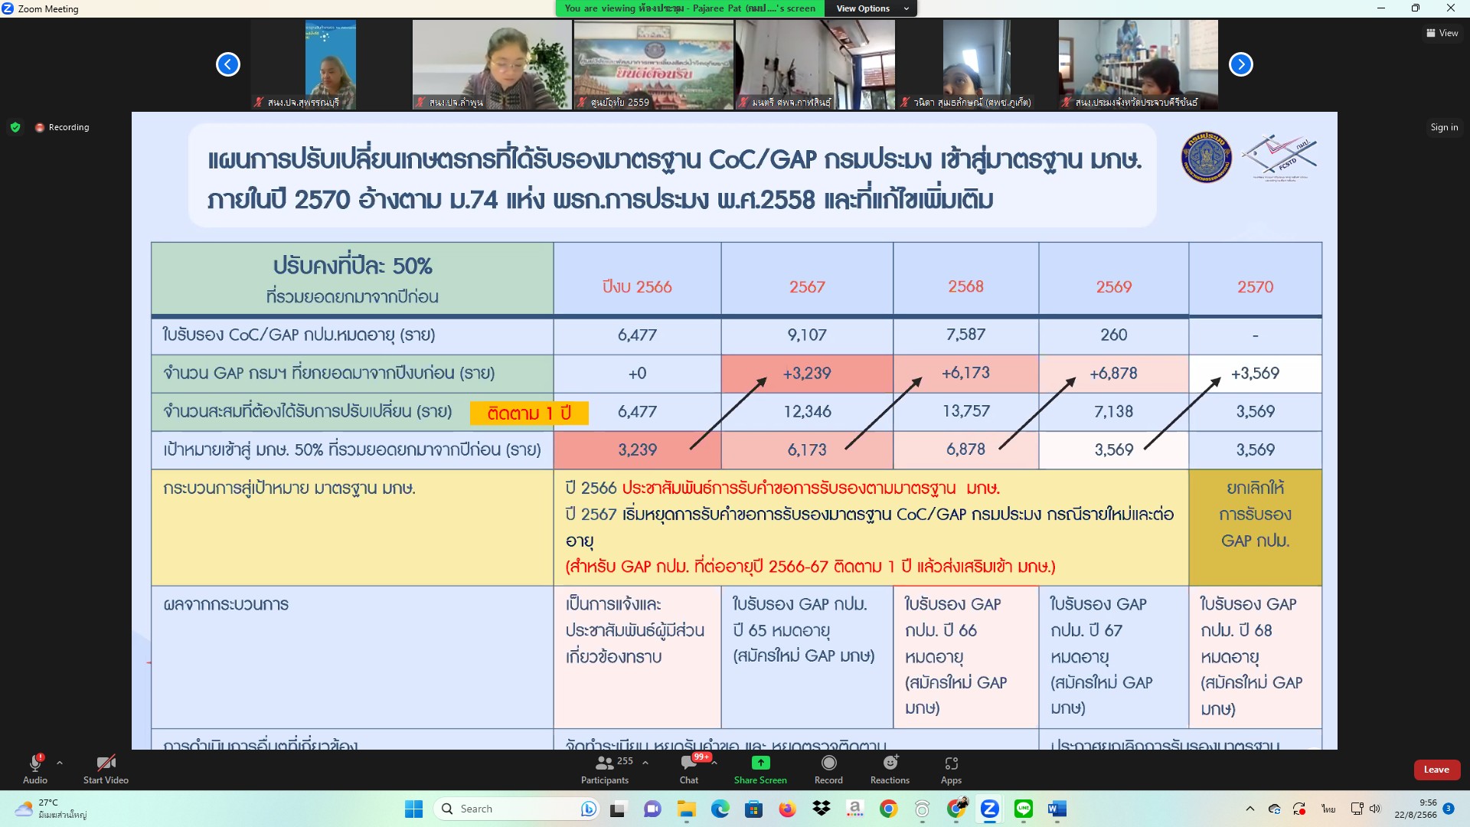
Task: Click the 12,346 table cell
Action: 807,411
